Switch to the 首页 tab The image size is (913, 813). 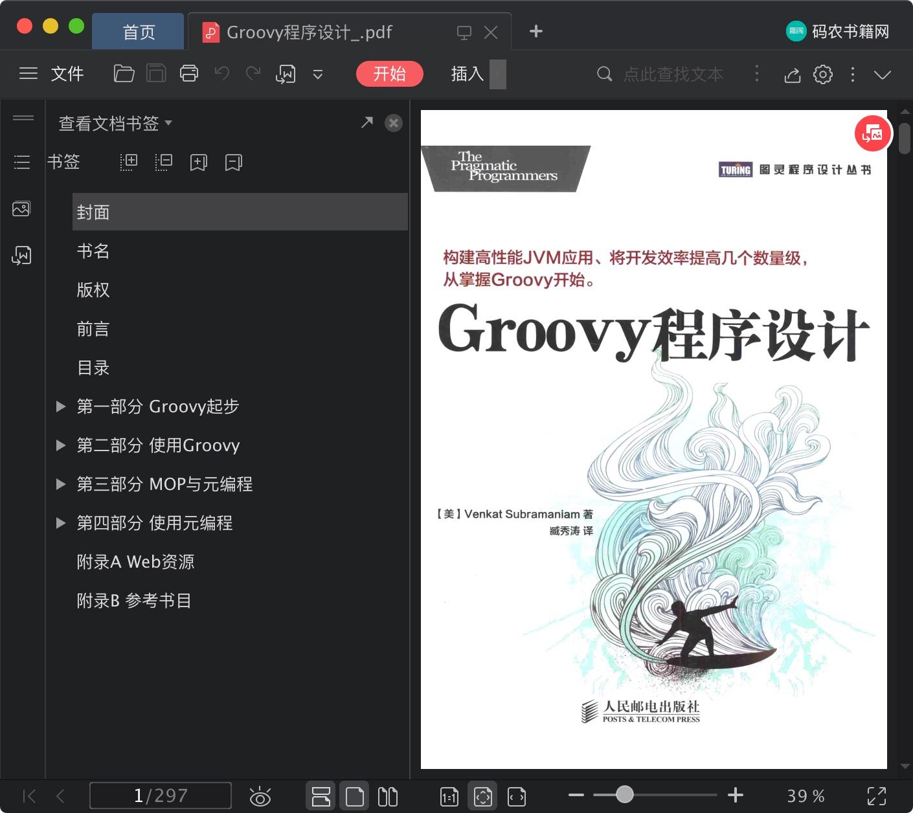tap(139, 32)
